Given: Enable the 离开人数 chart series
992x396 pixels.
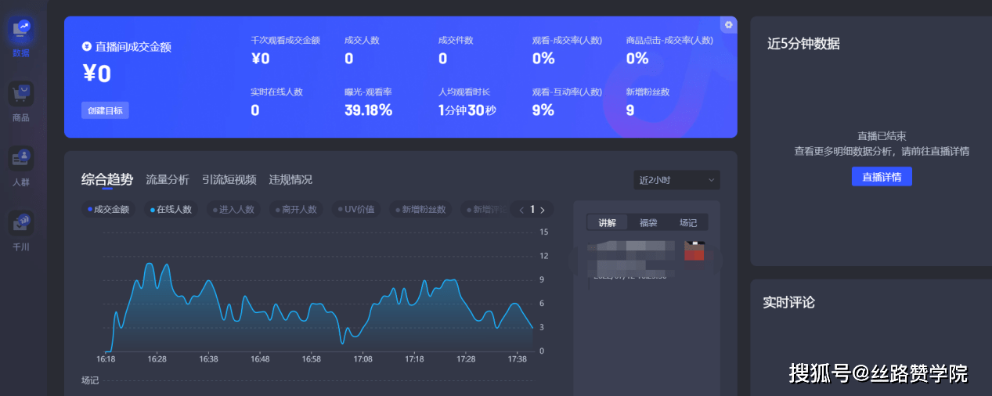Looking at the screenshot, I should point(296,210).
